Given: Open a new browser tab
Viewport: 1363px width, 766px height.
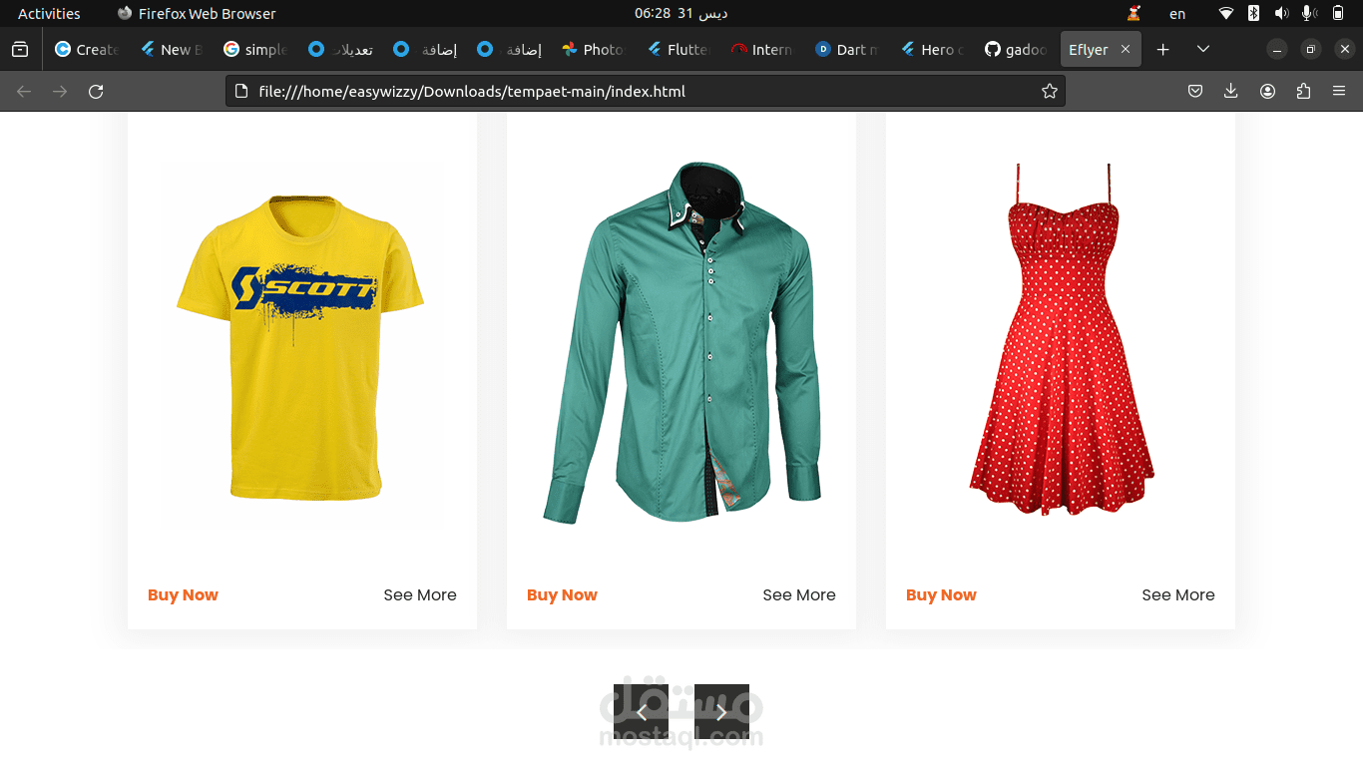Looking at the screenshot, I should pos(1162,49).
